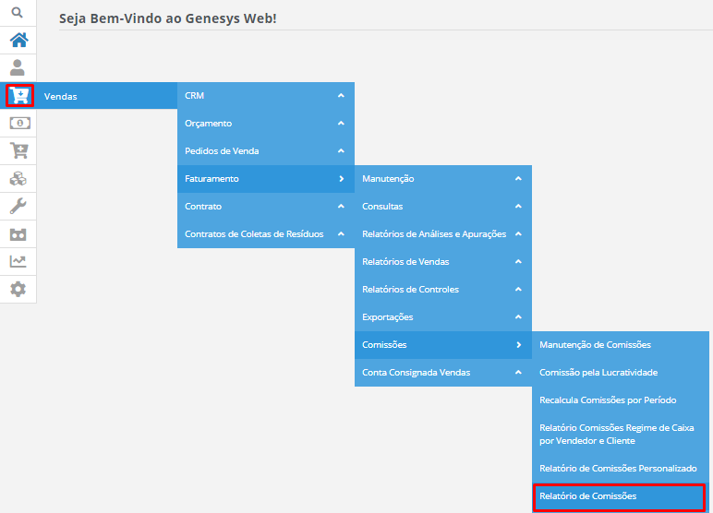The width and height of the screenshot is (713, 513).
Task: Open the stacked boxes inventory icon
Action: click(18, 179)
